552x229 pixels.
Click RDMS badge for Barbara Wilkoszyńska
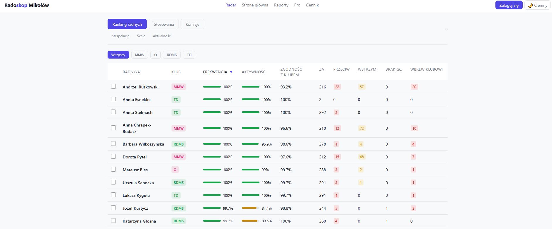pos(179,144)
